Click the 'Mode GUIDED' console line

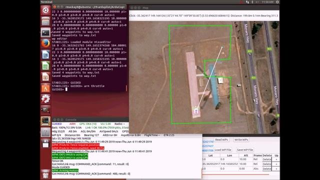pos(61,167)
